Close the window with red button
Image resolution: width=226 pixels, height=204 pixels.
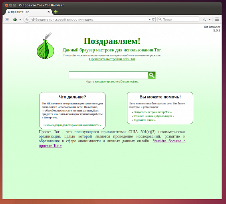click(x=6, y=5)
